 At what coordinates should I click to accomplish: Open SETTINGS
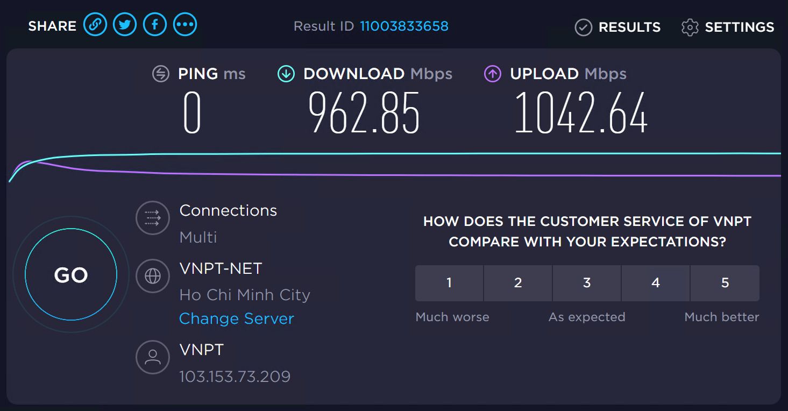pos(728,27)
